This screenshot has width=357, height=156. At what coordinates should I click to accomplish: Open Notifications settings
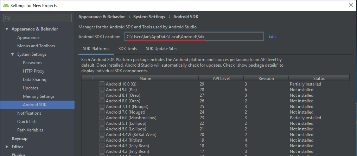pyautogui.click(x=29, y=113)
